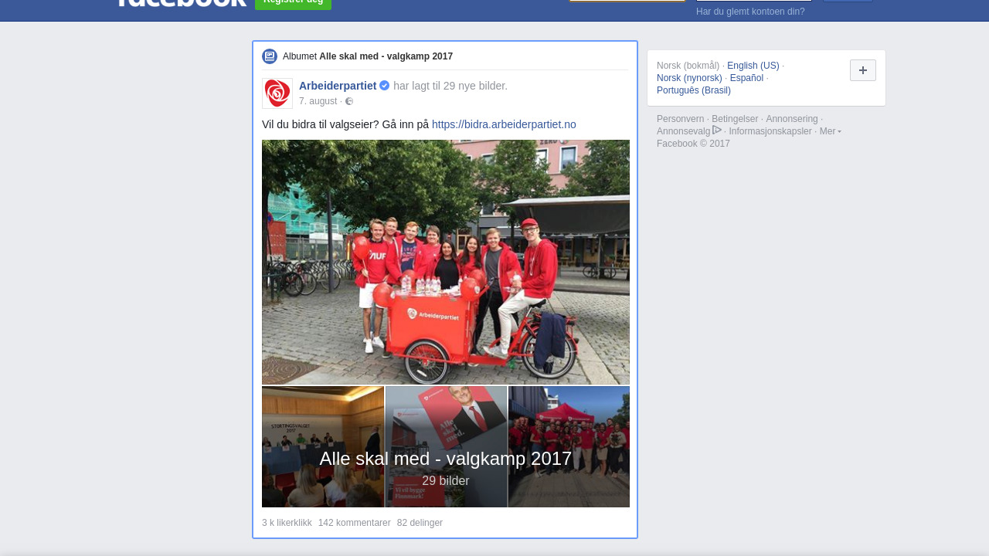Click 'Norsk (bokmål)' current language text
Viewport: 989px width, 556px height.
click(x=688, y=66)
